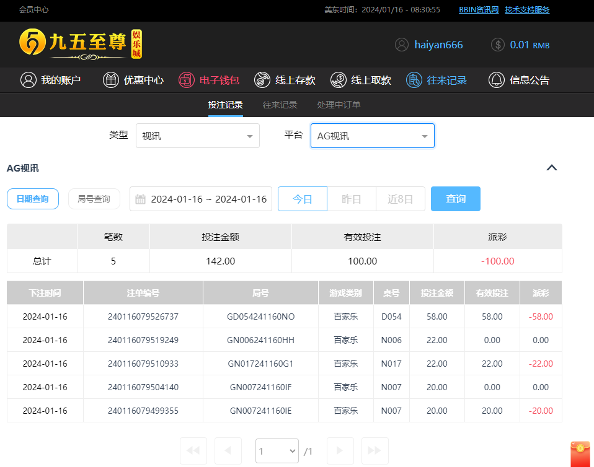Open 线上存款 deposit icon

click(x=262, y=80)
